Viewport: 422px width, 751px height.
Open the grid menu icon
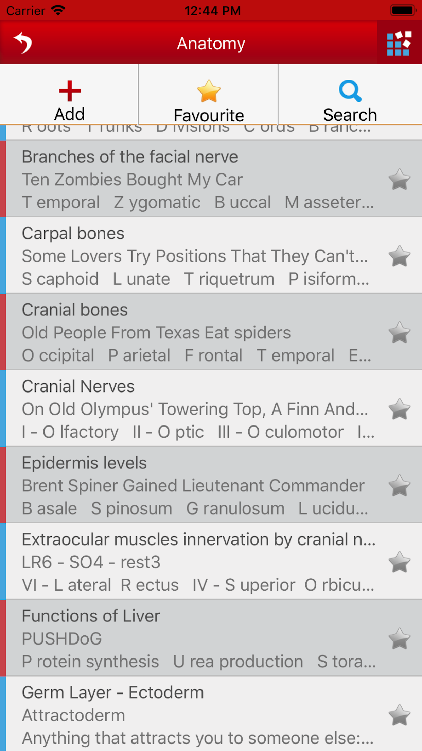(399, 43)
